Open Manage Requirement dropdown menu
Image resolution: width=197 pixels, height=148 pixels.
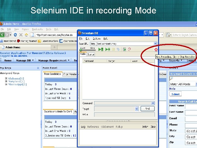tap(54, 61)
